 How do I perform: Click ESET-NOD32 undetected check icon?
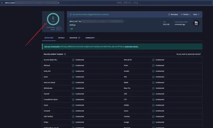[73, 117]
